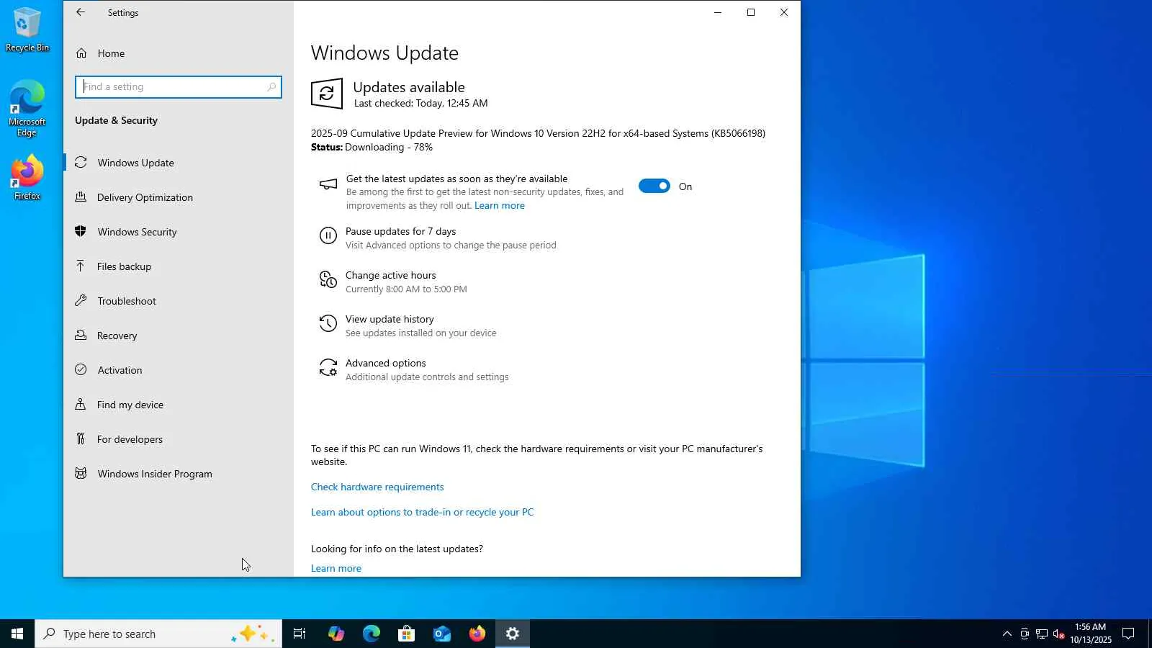Viewport: 1152px width, 648px height.
Task: Launch Copilot from the taskbar
Action: click(336, 634)
